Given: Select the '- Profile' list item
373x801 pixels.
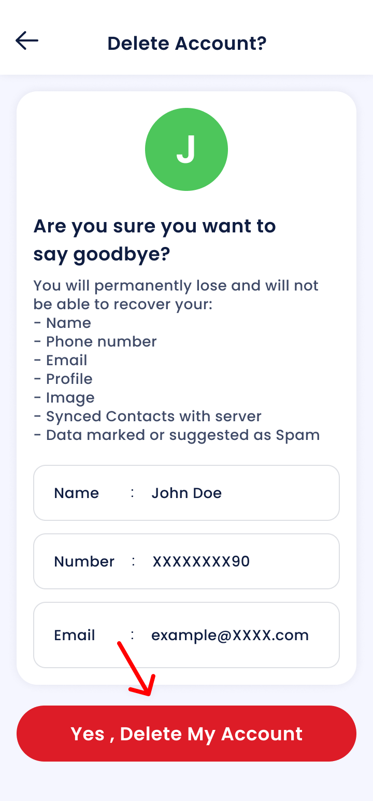Looking at the screenshot, I should click(63, 379).
